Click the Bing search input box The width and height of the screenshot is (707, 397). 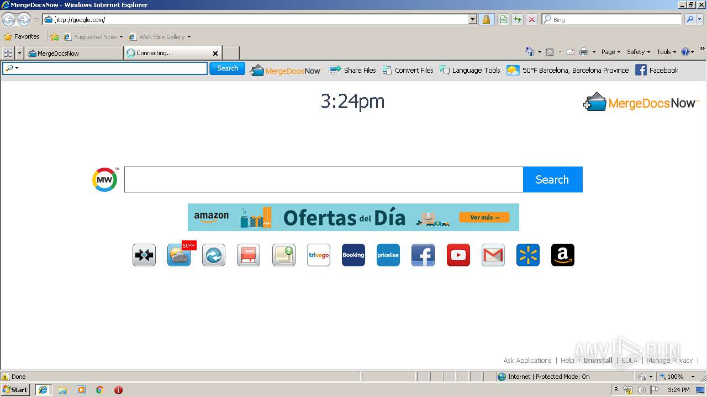click(x=611, y=20)
